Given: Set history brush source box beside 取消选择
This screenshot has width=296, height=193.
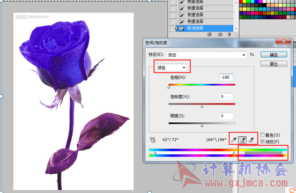Looking at the screenshot, I should click(172, 28).
